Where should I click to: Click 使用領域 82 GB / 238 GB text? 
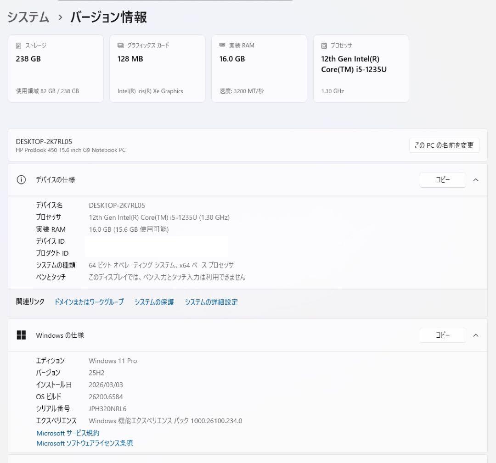click(x=47, y=91)
